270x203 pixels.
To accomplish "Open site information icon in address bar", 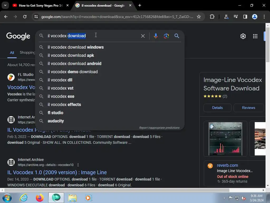I will pos(36,17).
